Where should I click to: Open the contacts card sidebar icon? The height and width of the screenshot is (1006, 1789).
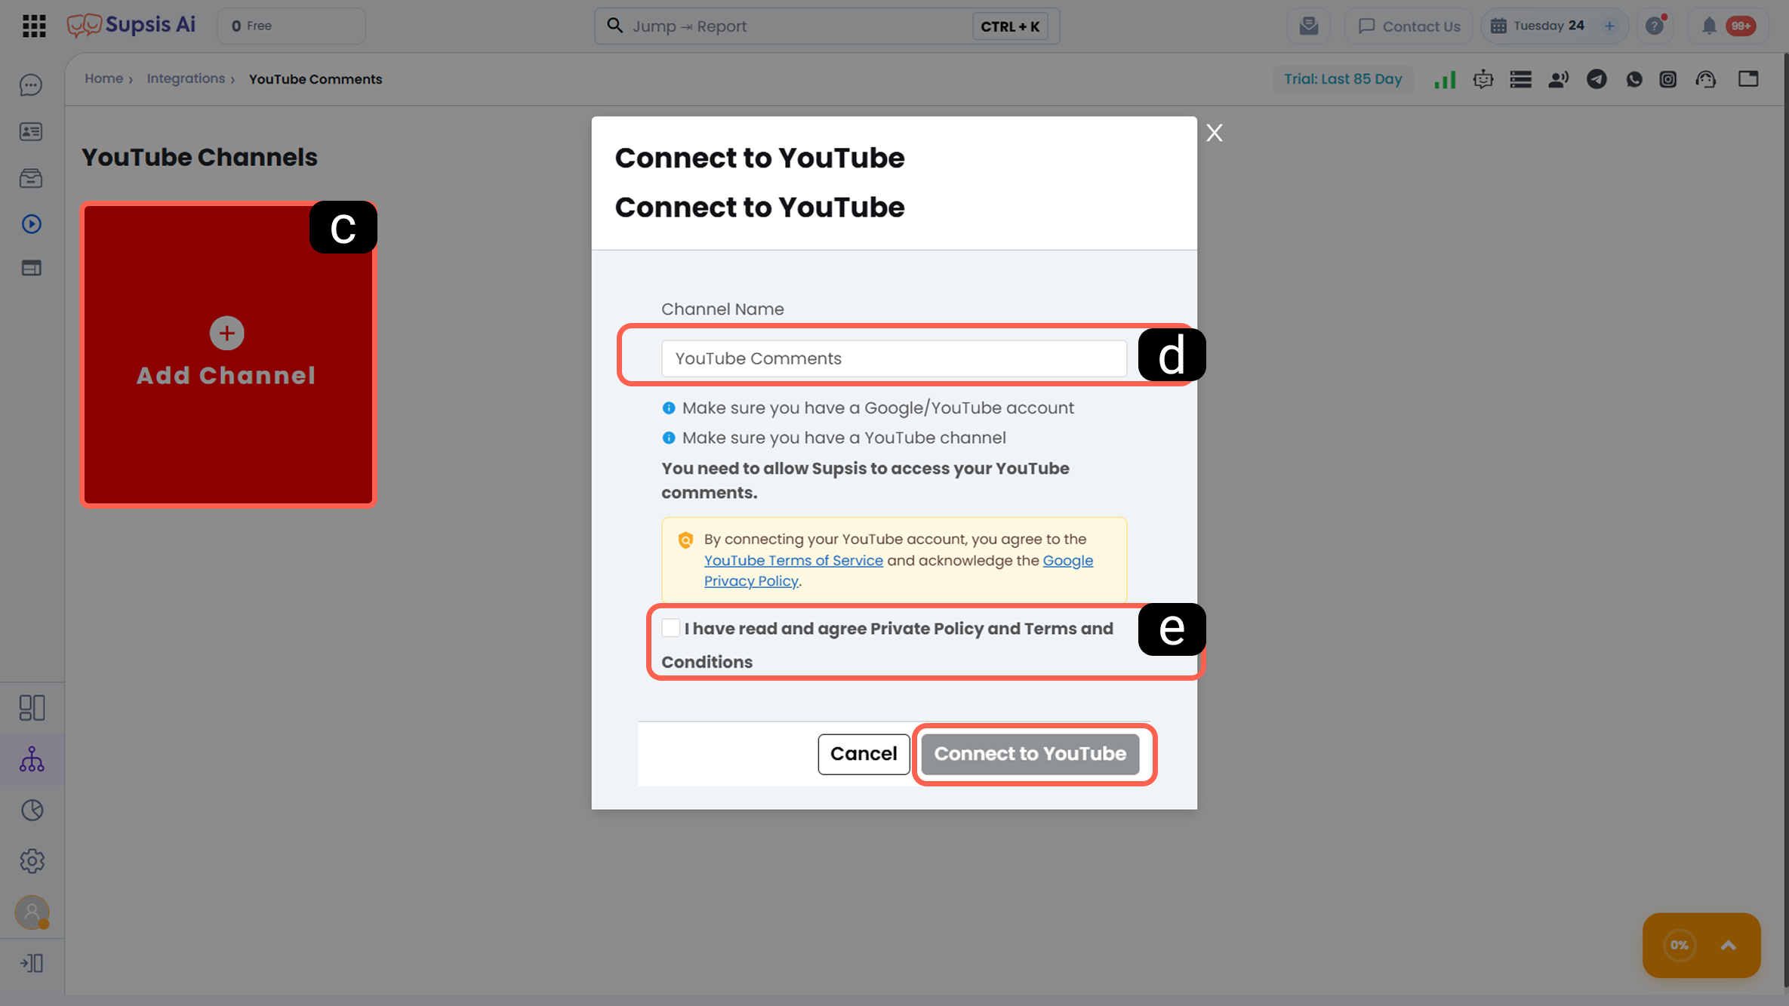pos(31,131)
